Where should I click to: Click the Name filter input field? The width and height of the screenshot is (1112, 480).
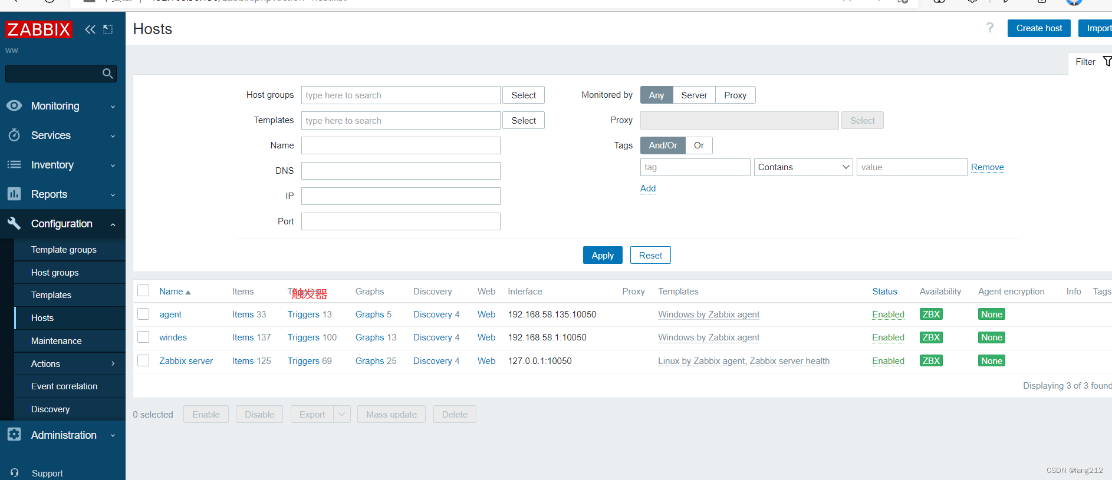[x=401, y=145]
